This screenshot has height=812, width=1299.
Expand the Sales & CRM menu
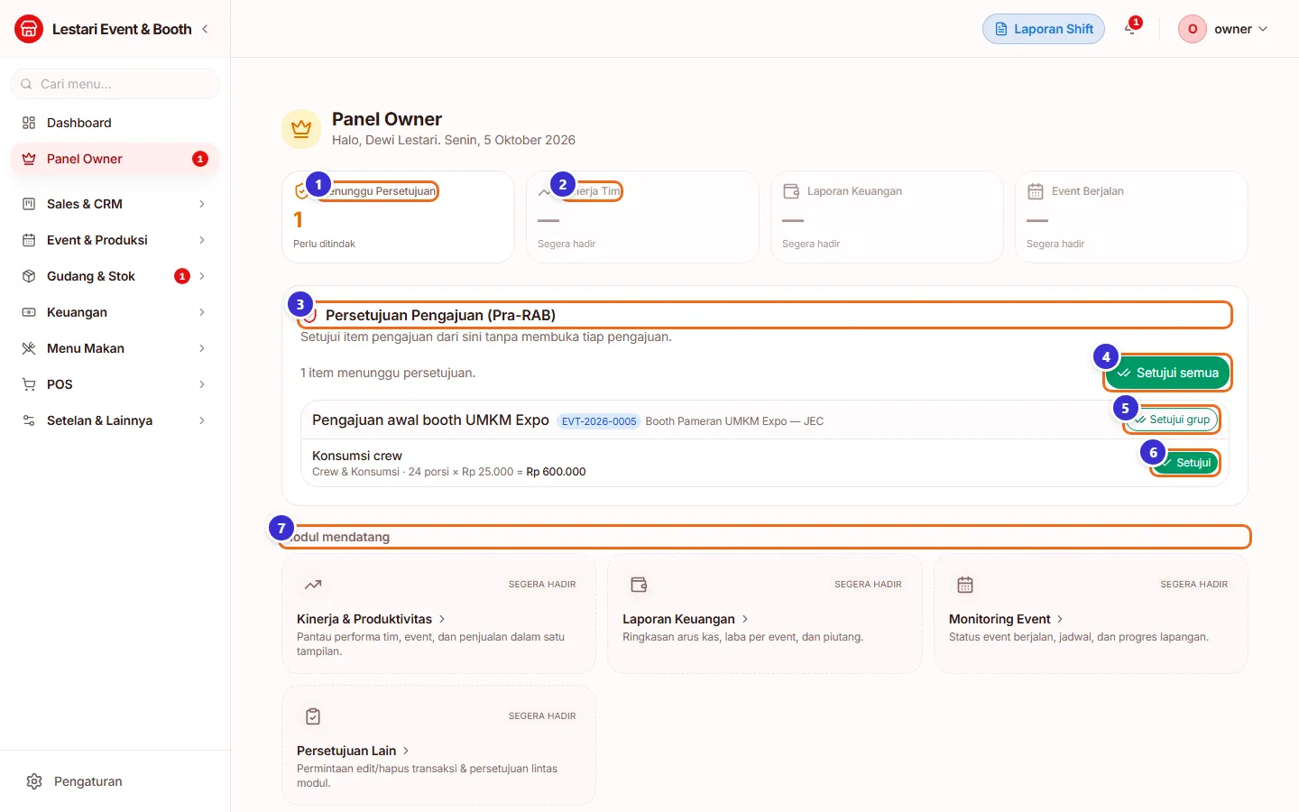pyautogui.click(x=115, y=204)
